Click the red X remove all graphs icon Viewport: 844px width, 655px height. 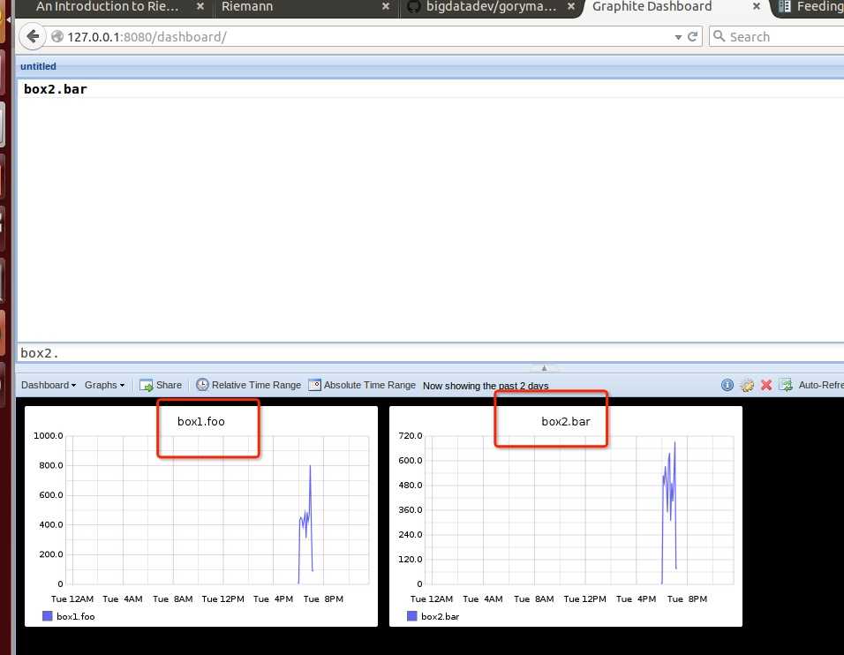point(766,386)
